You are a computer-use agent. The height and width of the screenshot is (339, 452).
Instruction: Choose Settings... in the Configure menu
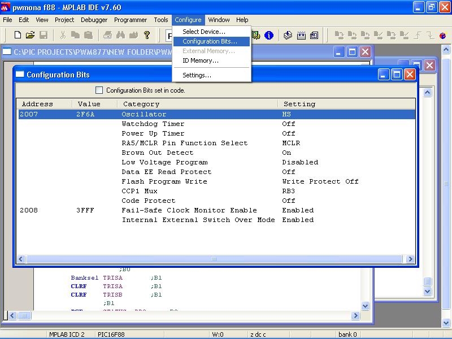pos(212,75)
